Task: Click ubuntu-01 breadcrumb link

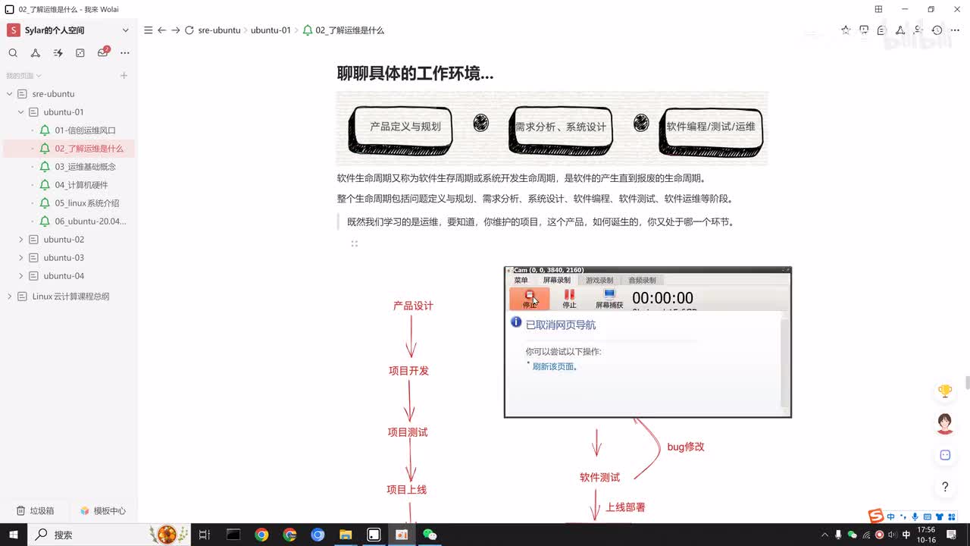Action: click(271, 30)
